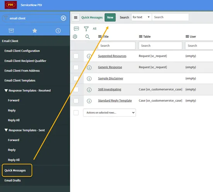Open the Quick Messages module
Viewport: 213px width, 192px height.
point(15,170)
